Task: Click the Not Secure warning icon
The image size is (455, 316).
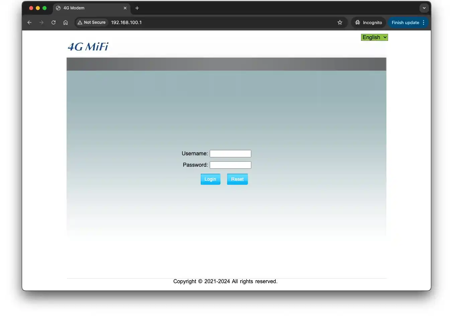Action: click(80, 22)
